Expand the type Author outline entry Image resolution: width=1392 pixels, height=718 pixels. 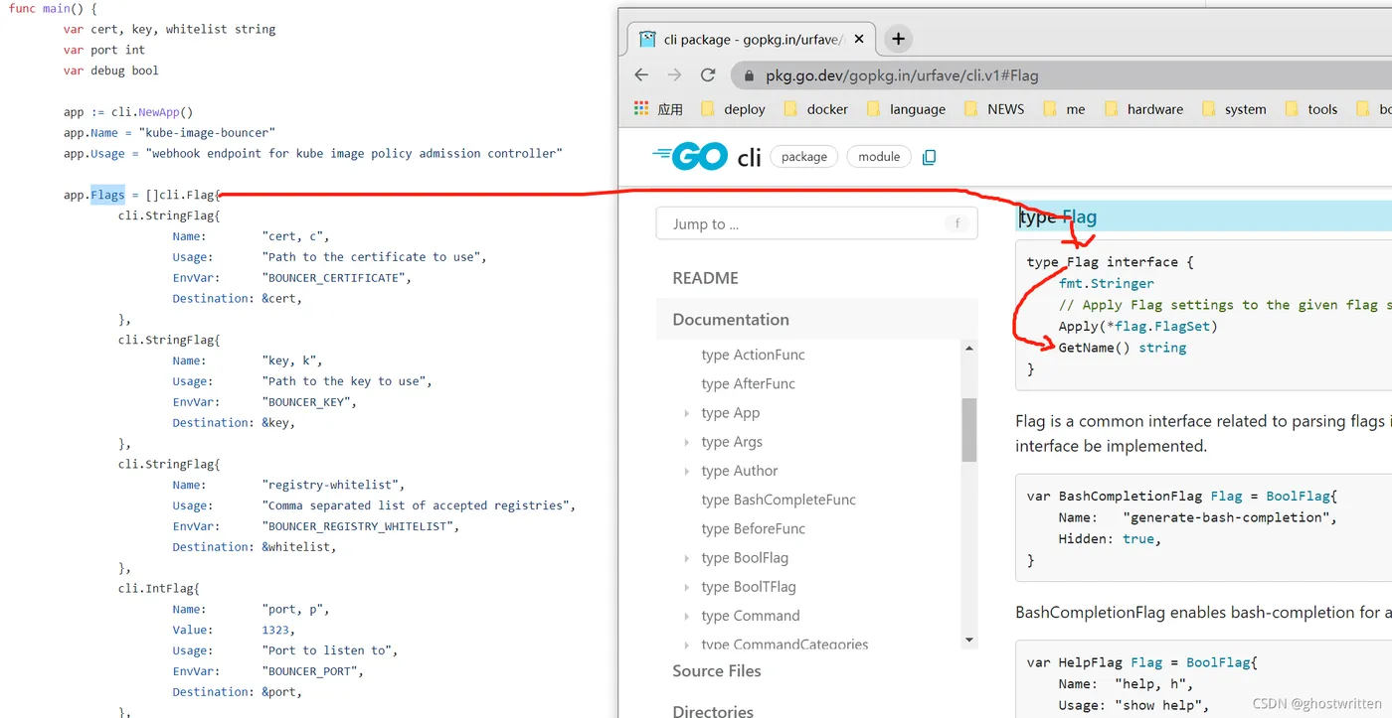(x=685, y=471)
